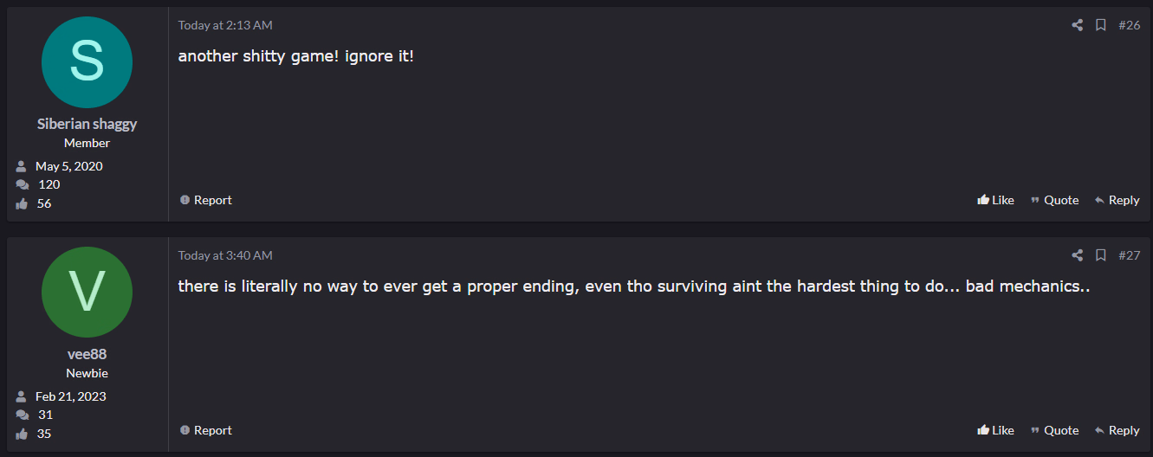Click share icon on post #27
1153x457 pixels.
coord(1077,255)
